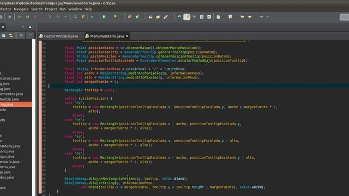Open the Help menu
The height and width of the screenshot is (196, 349).
coord(88,9)
